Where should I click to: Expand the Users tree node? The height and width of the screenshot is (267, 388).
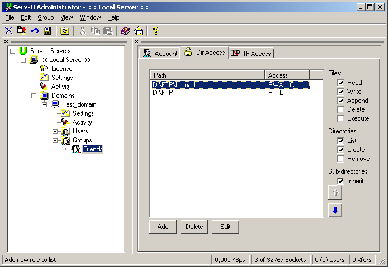point(55,131)
